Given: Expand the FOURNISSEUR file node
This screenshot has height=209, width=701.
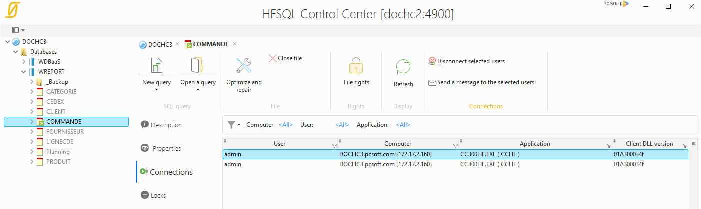Looking at the screenshot, I should [x=31, y=132].
